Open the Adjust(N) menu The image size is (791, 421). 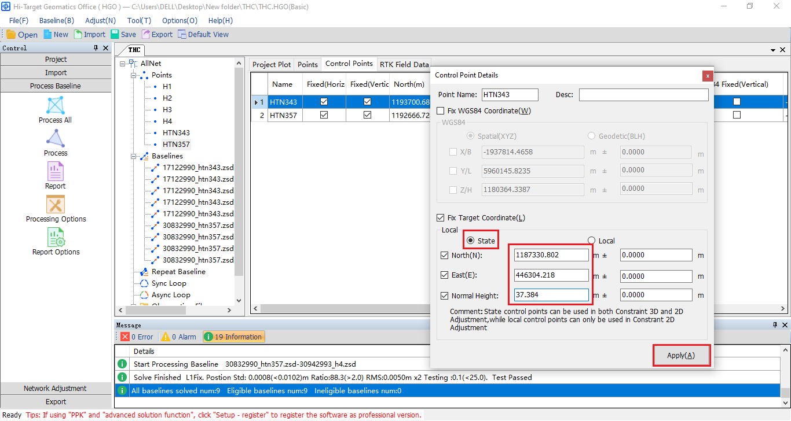[x=100, y=20]
